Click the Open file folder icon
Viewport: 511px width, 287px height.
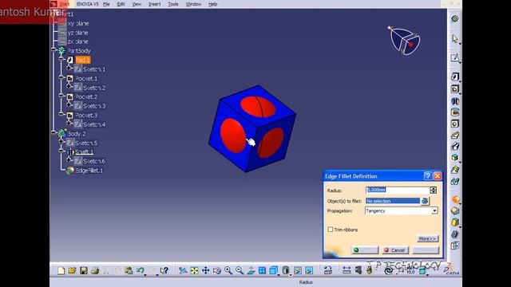(x=72, y=270)
